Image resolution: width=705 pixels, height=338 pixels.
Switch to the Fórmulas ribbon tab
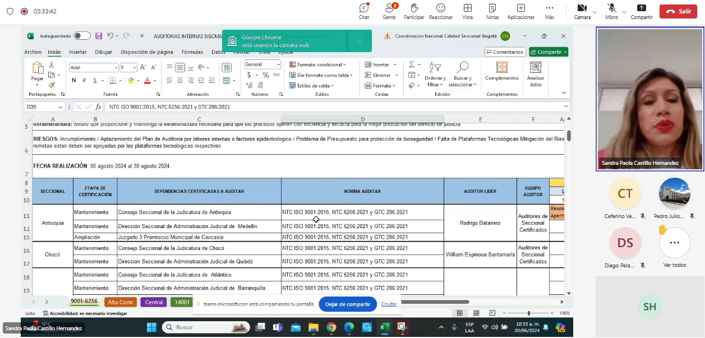tap(192, 52)
